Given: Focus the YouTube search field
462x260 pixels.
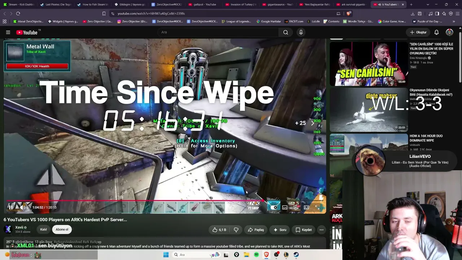Looking at the screenshot, I should 218,32.
